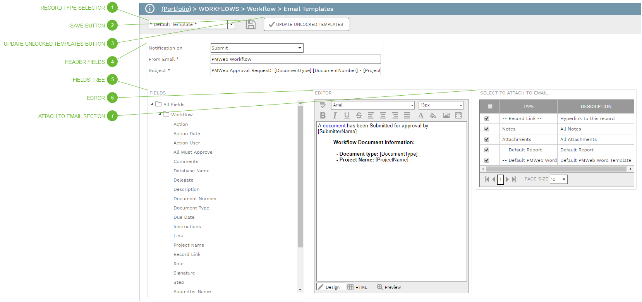This screenshot has height=302, width=642.
Task: Collapse the Workflow folder in fields tree
Action: pos(160,114)
